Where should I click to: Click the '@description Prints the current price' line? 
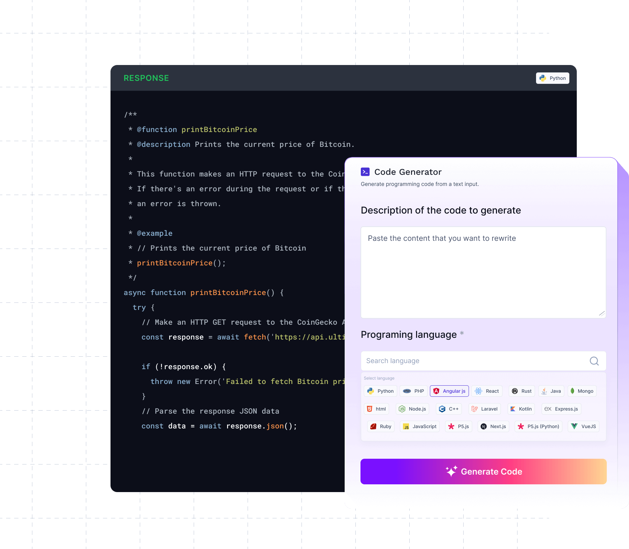click(x=242, y=144)
